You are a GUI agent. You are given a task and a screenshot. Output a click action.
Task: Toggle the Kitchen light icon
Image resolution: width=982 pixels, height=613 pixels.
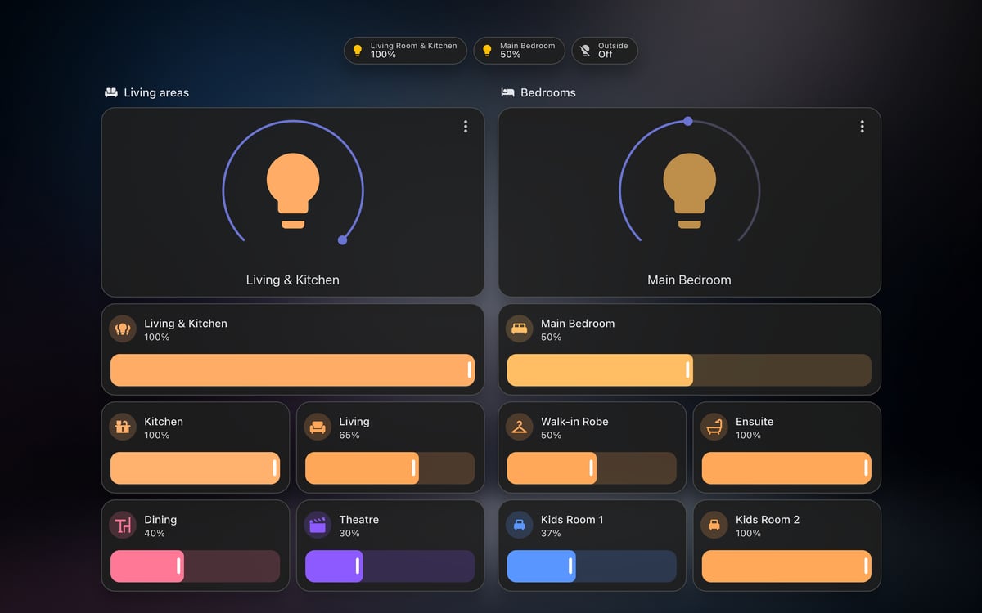123,427
